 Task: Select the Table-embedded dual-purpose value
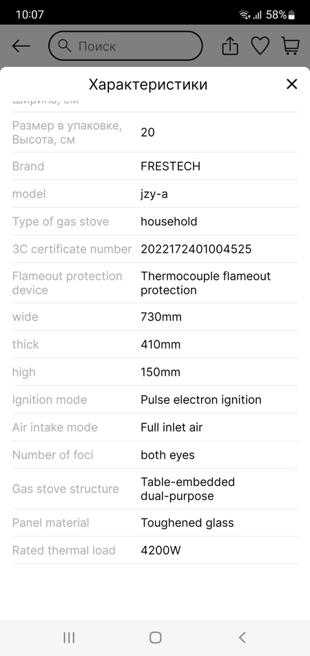187,489
